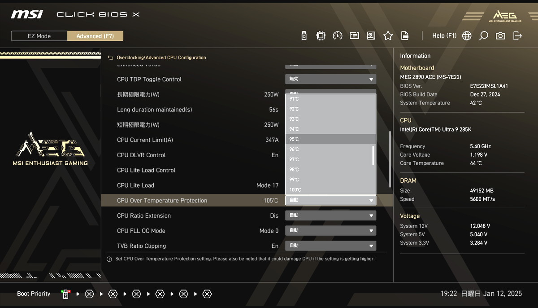Pick the highlighted 95°C option
538x308 pixels.
pos(330,139)
